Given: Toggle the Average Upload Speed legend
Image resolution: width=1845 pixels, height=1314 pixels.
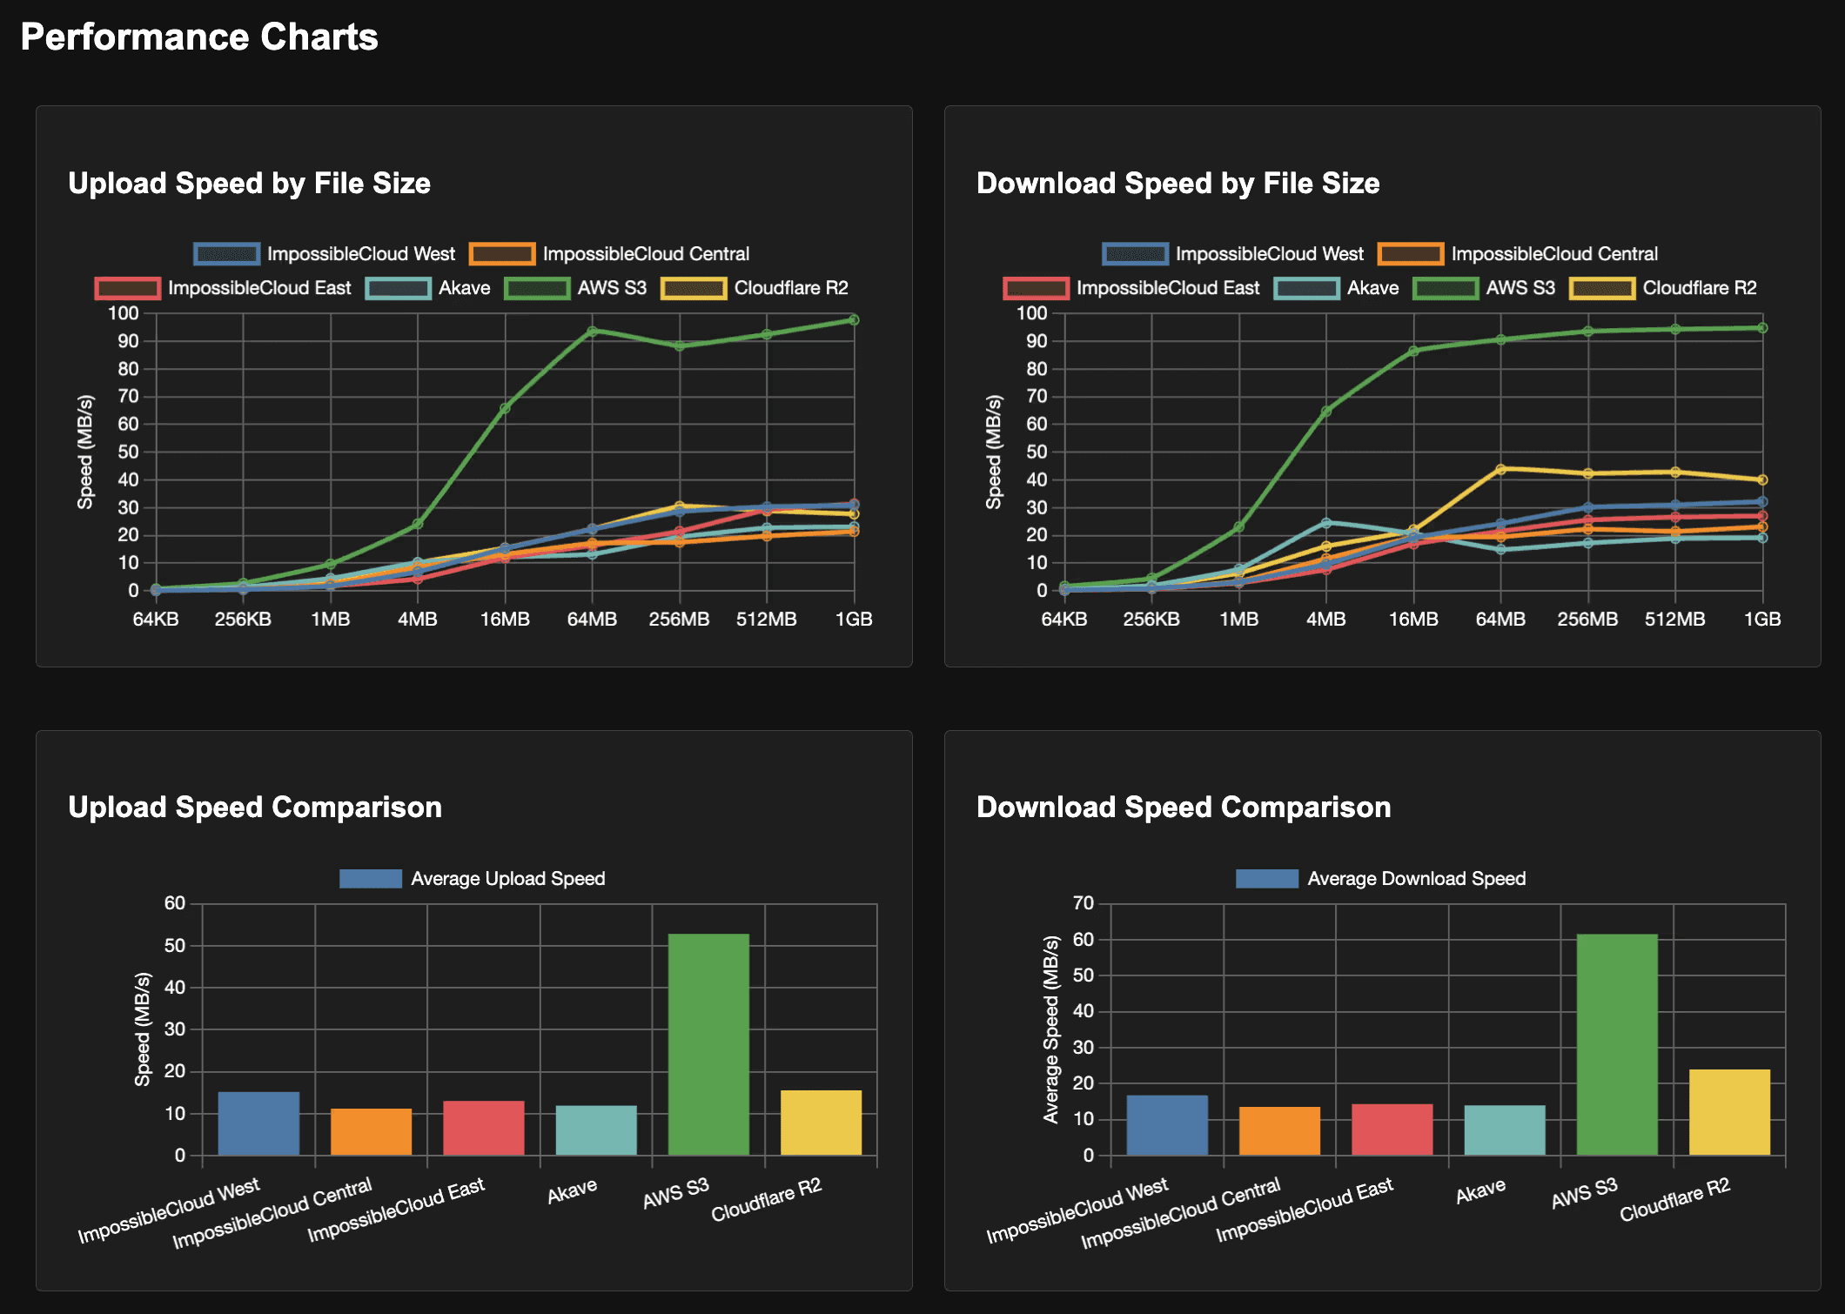Looking at the screenshot, I should point(473,879).
